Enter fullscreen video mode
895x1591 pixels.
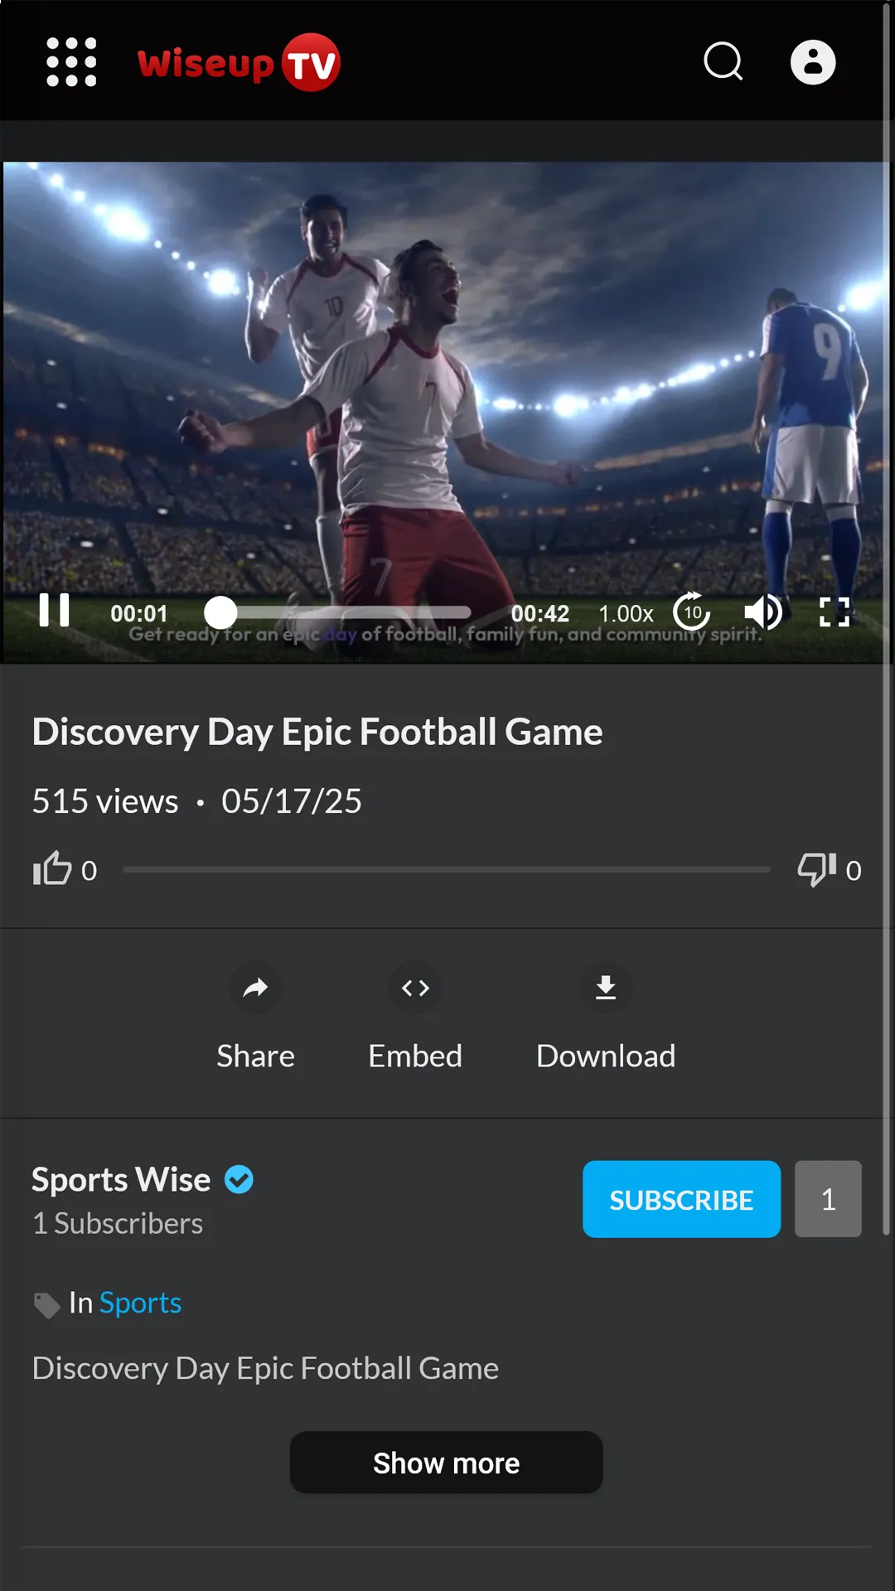point(835,612)
